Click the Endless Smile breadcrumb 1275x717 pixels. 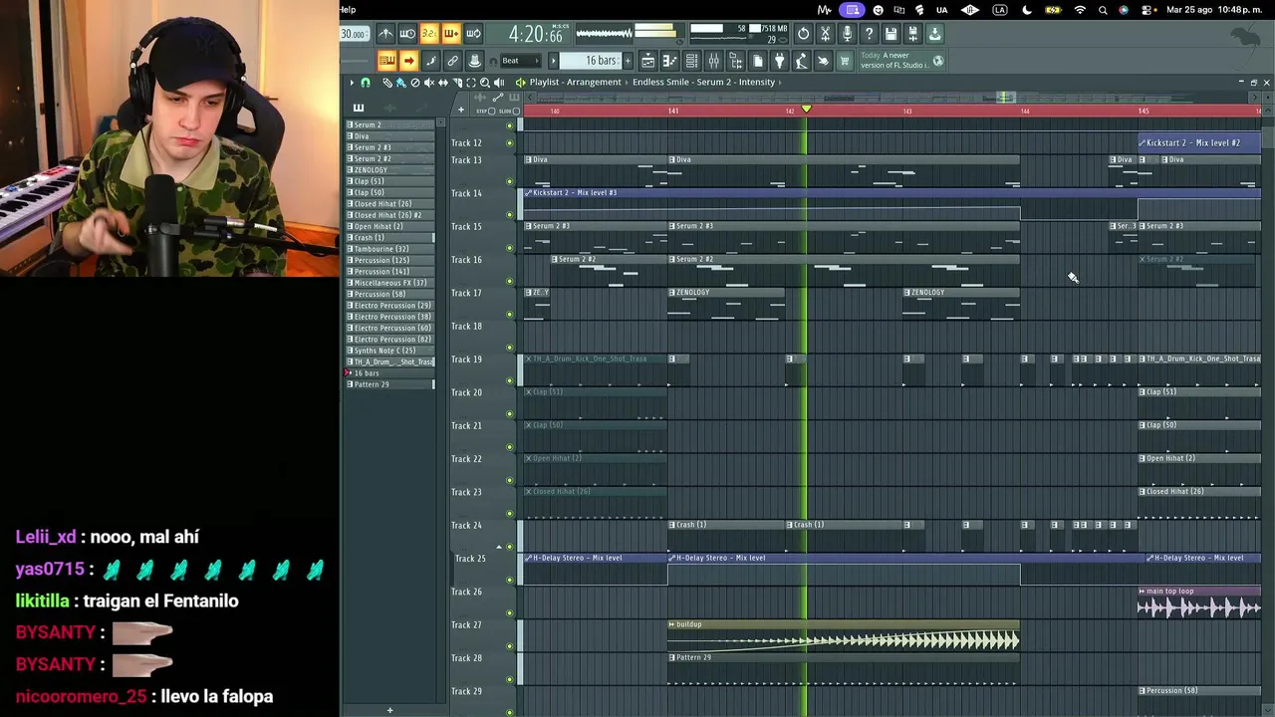click(660, 83)
